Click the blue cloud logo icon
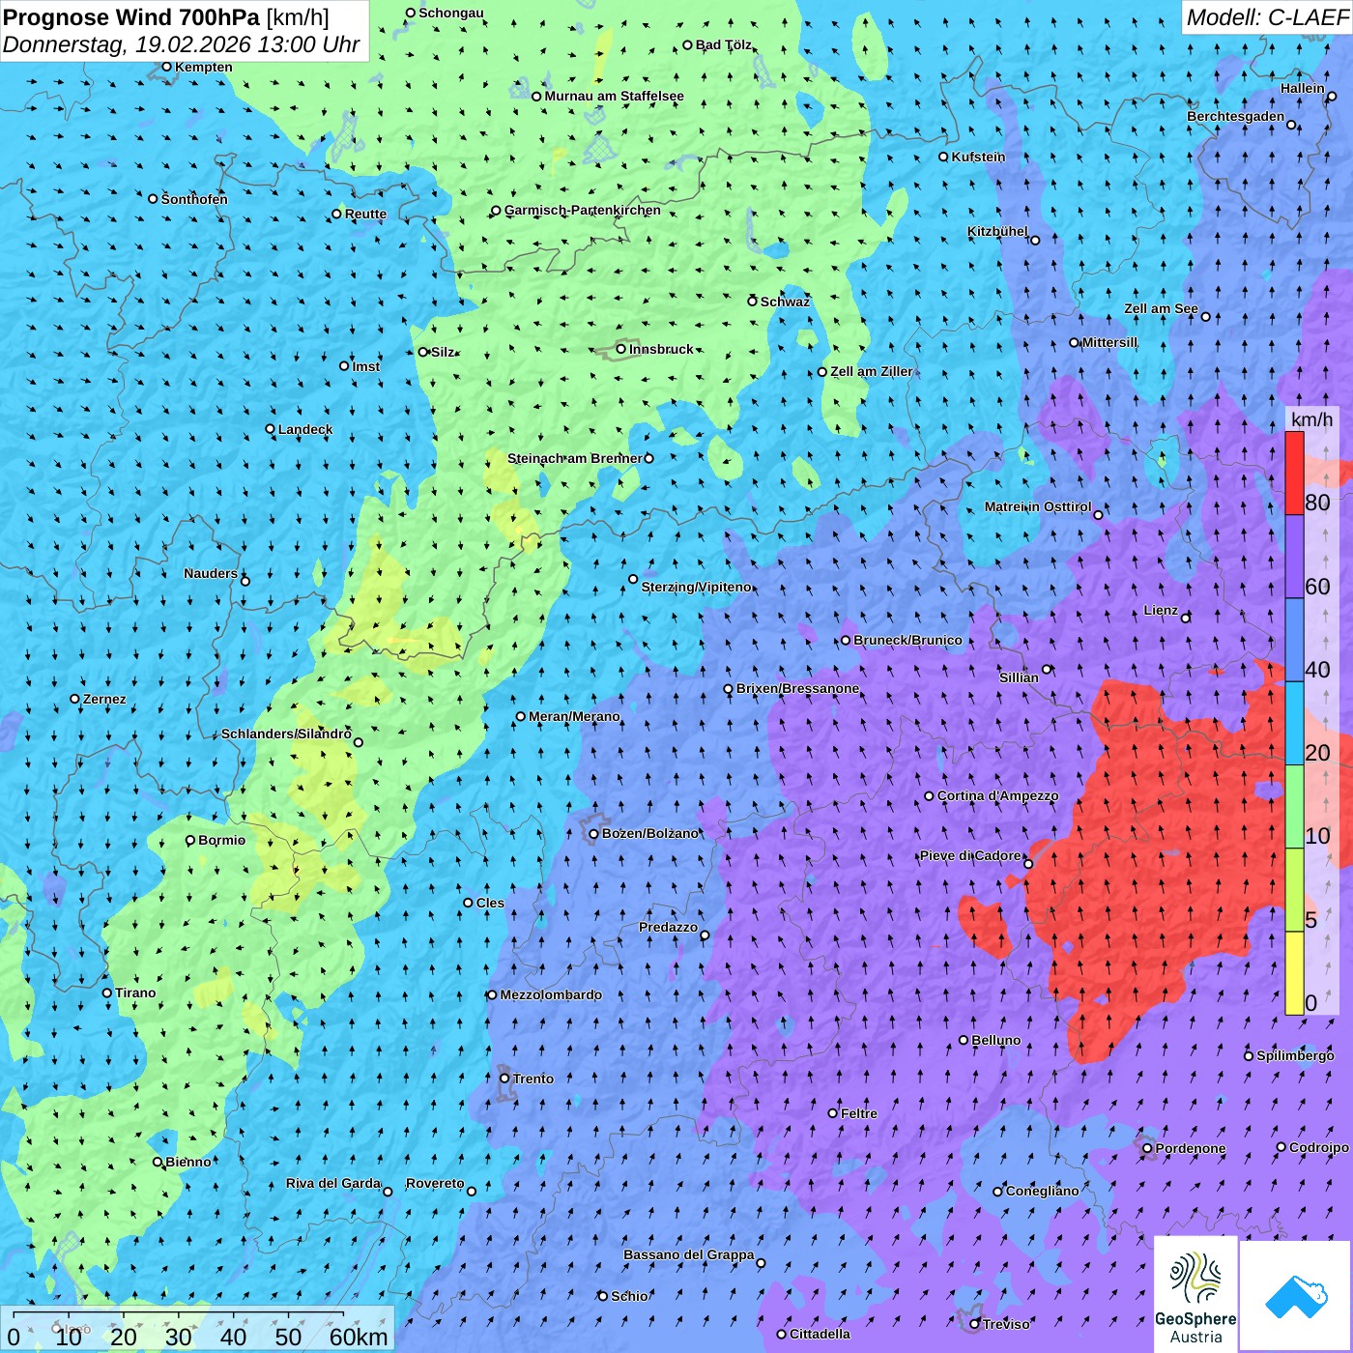Screen dimensions: 1353x1353 click(x=1296, y=1296)
